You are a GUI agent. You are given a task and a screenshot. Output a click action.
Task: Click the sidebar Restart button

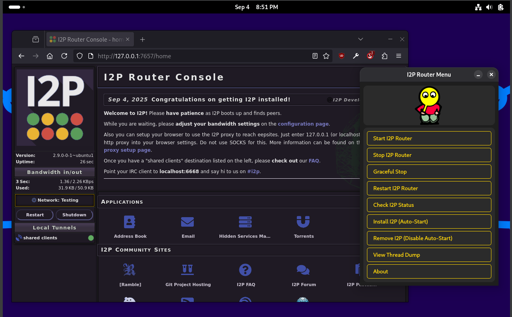pyautogui.click(x=35, y=215)
